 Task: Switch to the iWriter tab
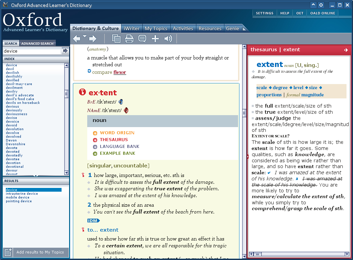[x=131, y=29]
